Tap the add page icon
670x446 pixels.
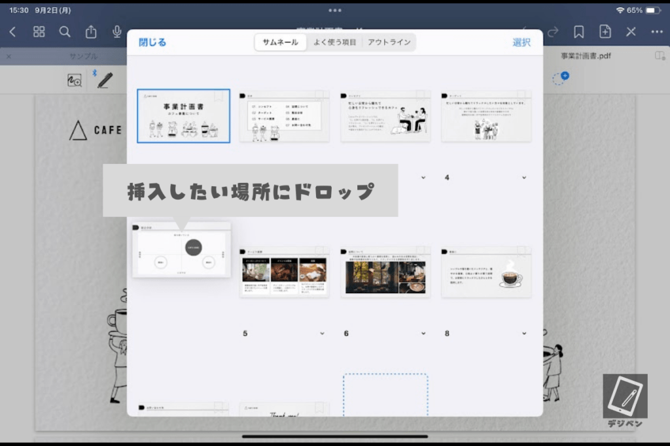(x=605, y=31)
